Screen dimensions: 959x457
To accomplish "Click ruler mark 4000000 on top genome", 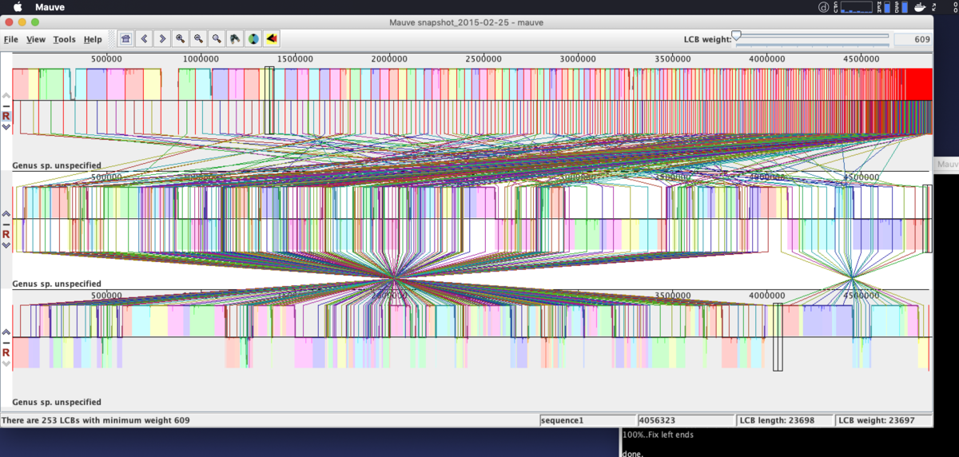I will click(766, 59).
